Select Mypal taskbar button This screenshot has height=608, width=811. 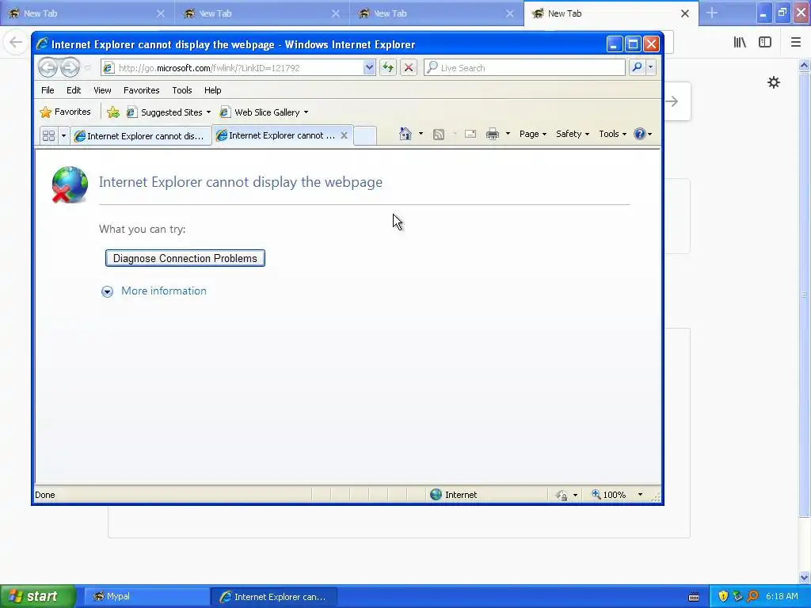pyautogui.click(x=147, y=596)
